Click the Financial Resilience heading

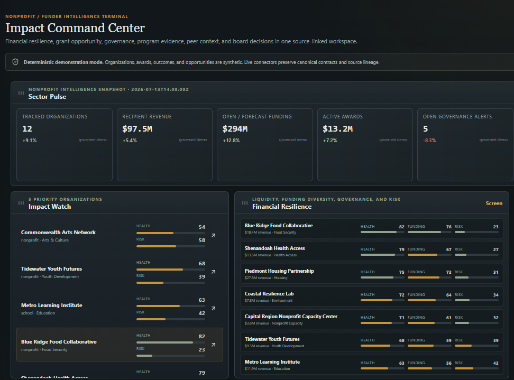[x=282, y=207]
